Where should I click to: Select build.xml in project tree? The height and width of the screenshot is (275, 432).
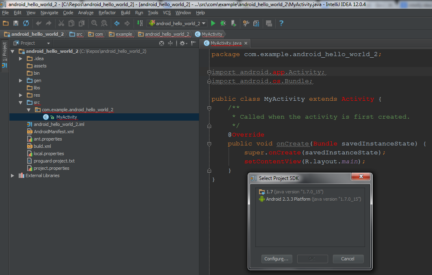tap(42, 146)
